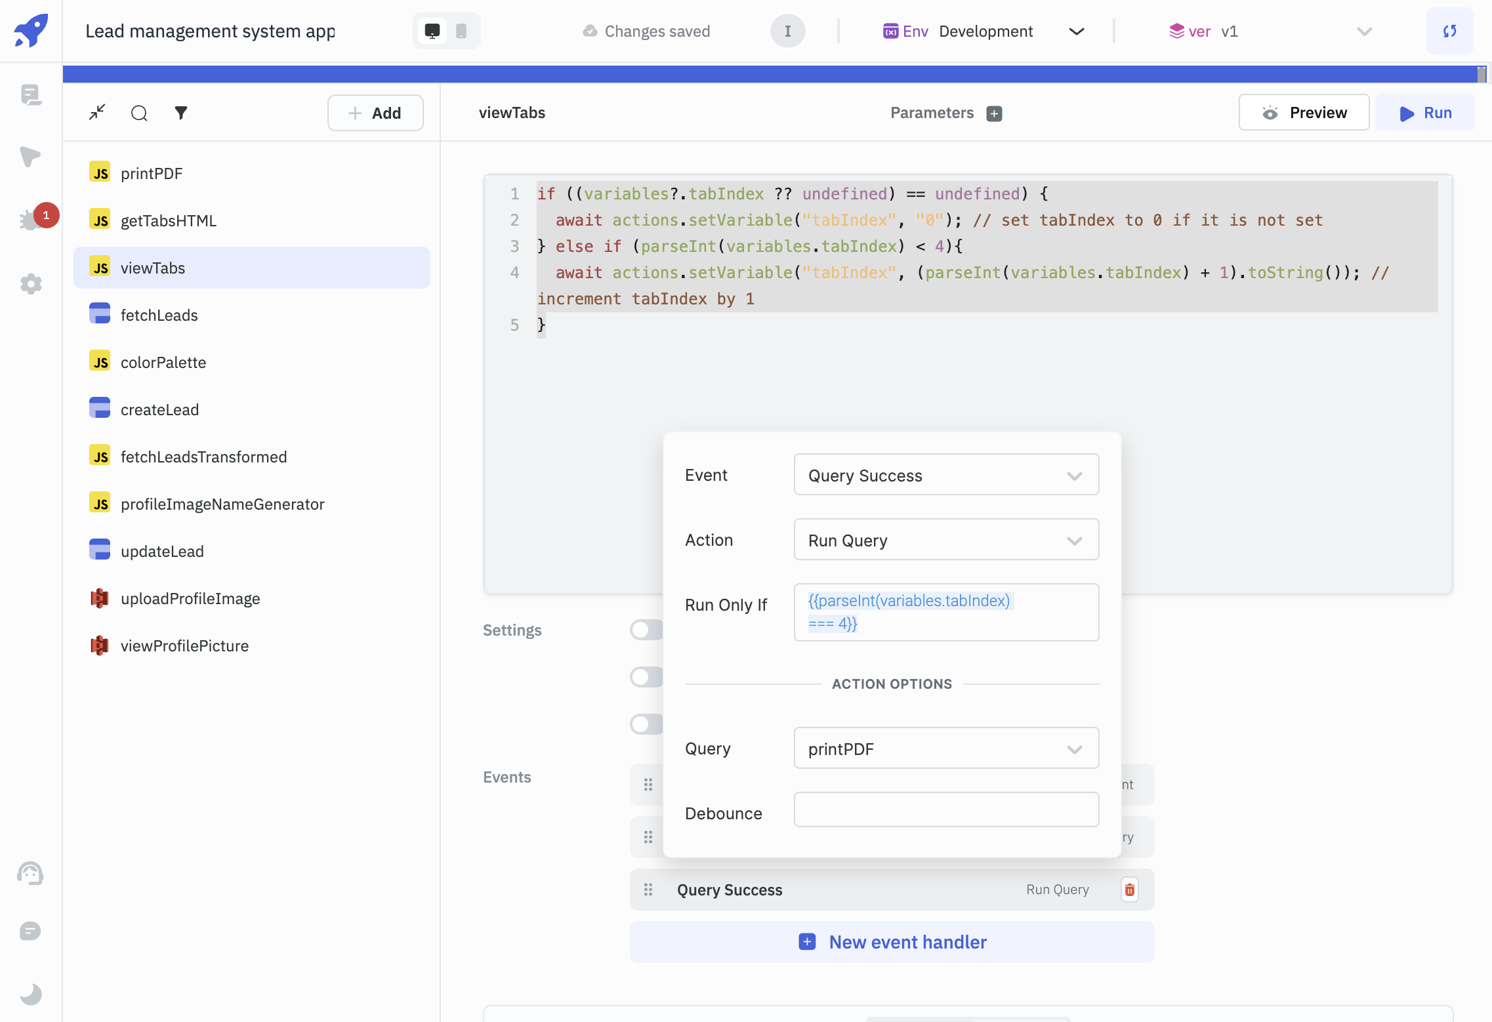Click the search icon in the sidebar
Viewport: 1492px width, 1022px height.
point(138,112)
